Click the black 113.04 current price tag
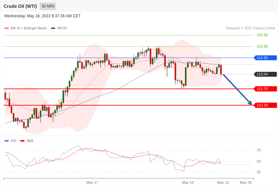The image size is (278, 188). click(265, 74)
